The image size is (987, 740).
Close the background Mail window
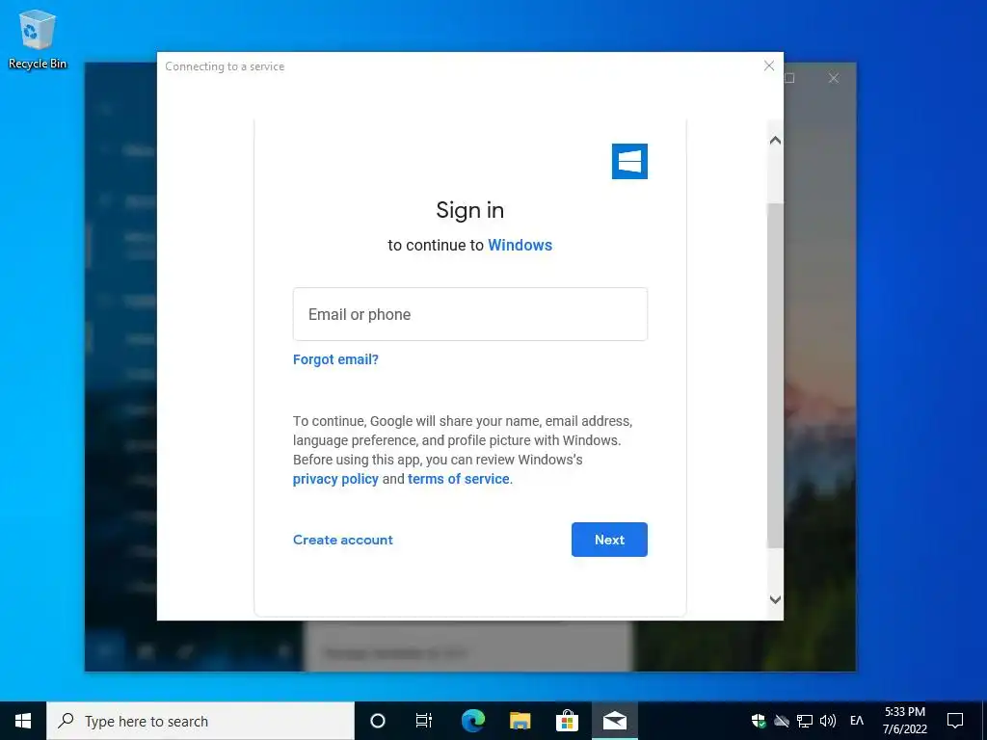click(834, 78)
